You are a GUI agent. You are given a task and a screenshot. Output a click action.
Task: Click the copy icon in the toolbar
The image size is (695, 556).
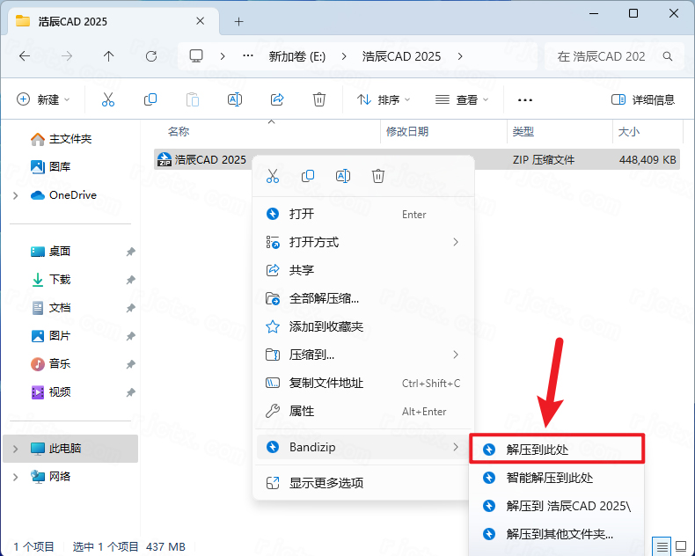coord(150,99)
